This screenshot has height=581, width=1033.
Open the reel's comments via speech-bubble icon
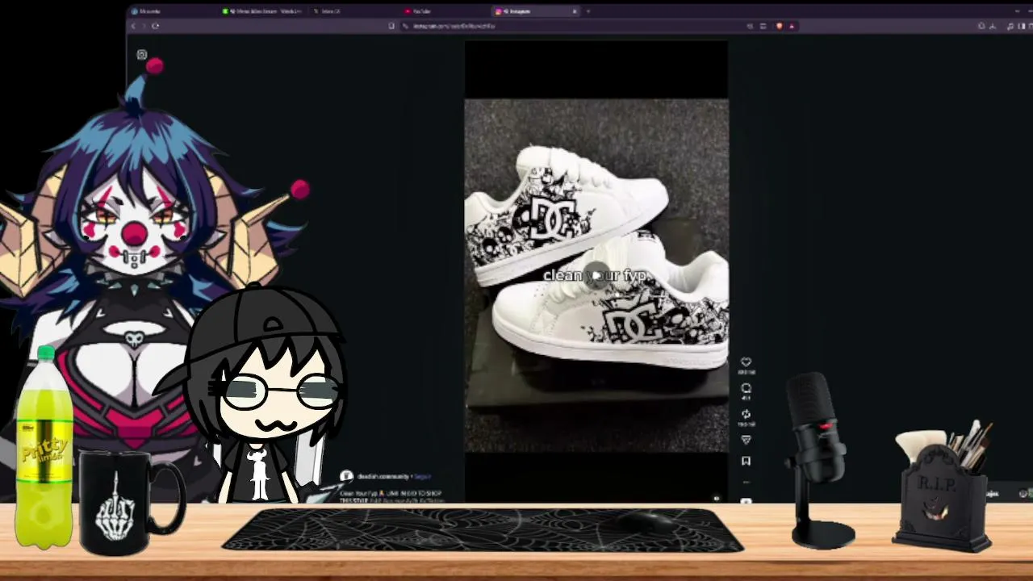tap(746, 388)
